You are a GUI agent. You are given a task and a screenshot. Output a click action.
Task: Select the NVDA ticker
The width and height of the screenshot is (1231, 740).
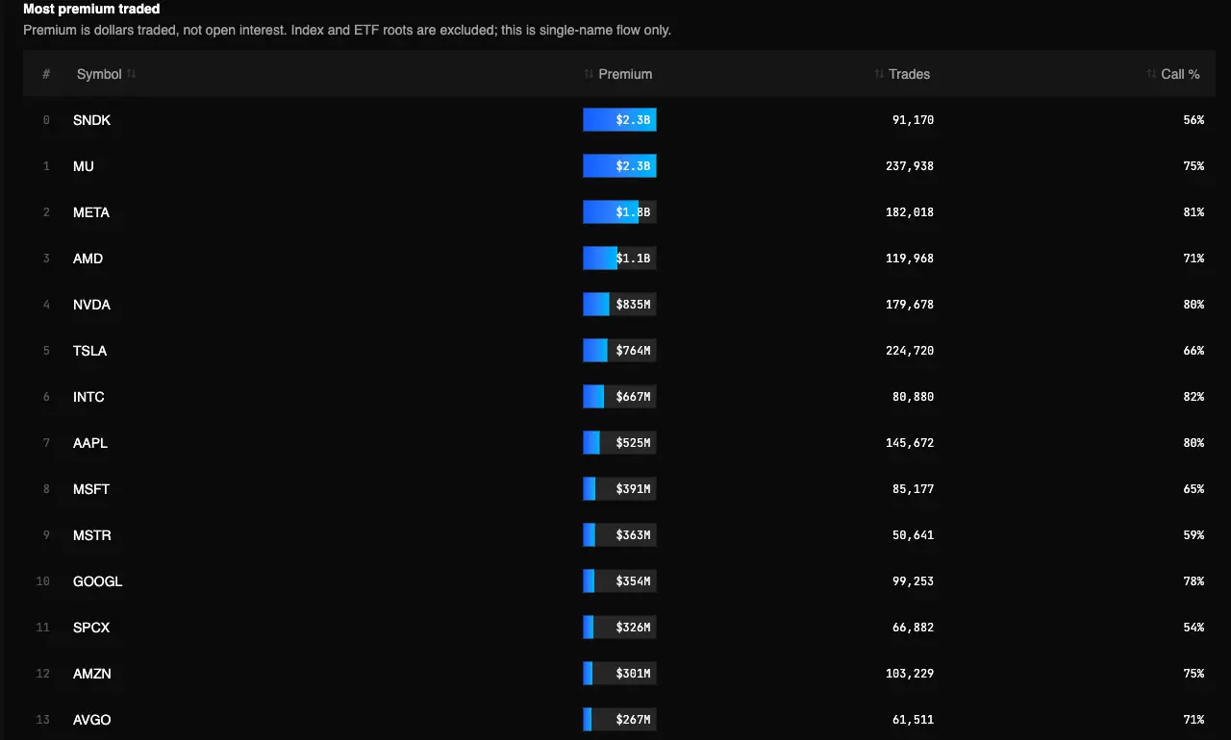pyautogui.click(x=91, y=305)
